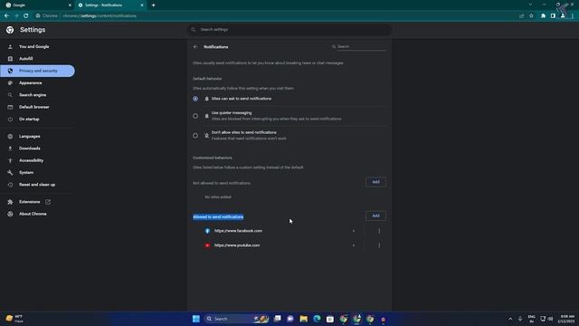
Task: Open Chrome extensions puzzle icon
Action: 543,16
